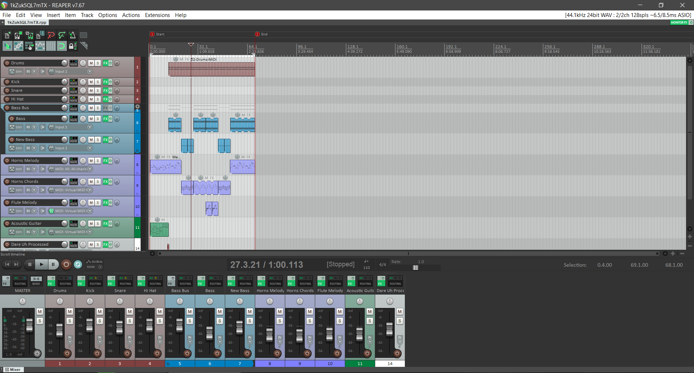694x373 pixels.
Task: Open the Track menu
Action: coord(87,15)
